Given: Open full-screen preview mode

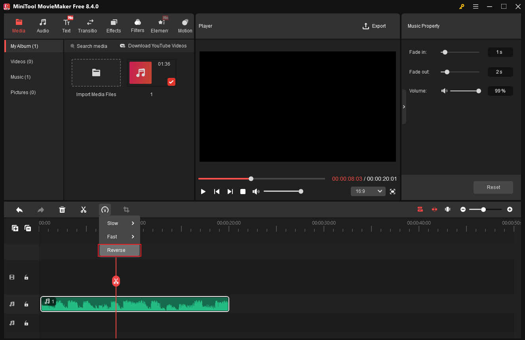Looking at the screenshot, I should pos(392,191).
